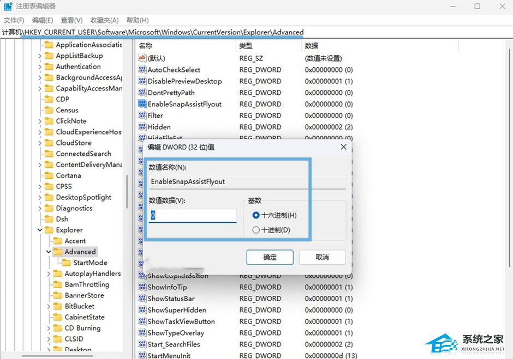Close the Edit DWORD dialog
This screenshot has height=359, width=513.
tap(343, 147)
